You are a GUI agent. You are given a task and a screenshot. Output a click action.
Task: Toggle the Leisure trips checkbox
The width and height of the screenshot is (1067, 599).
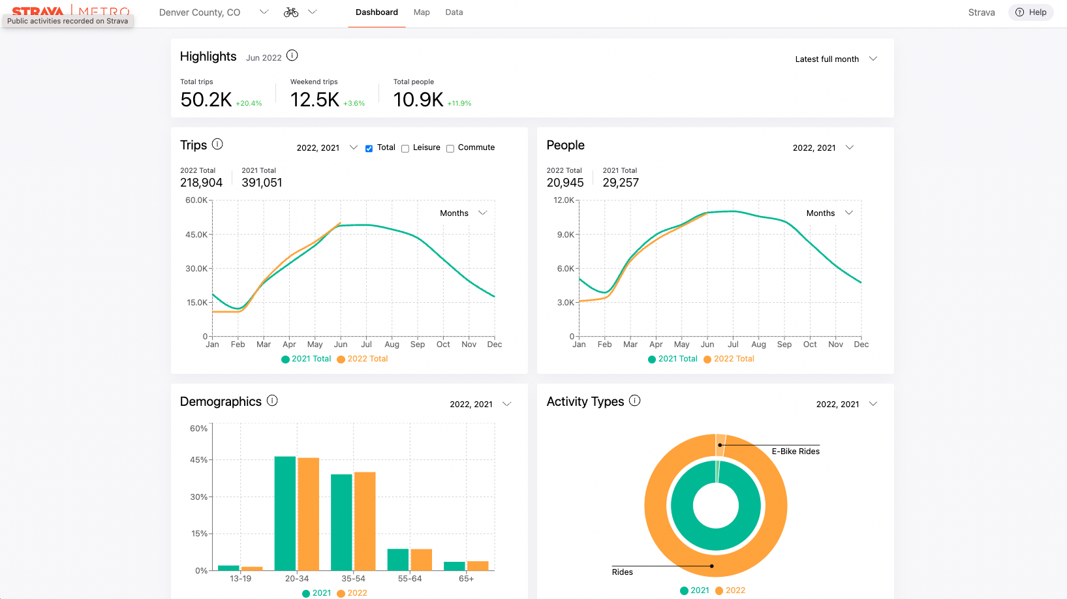coord(405,148)
